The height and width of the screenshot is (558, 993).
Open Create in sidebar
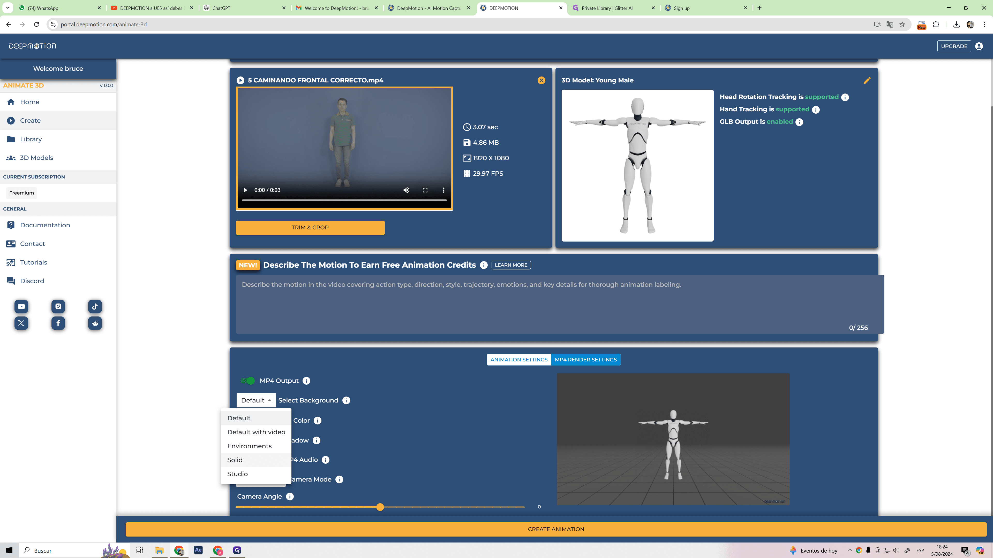(58, 121)
